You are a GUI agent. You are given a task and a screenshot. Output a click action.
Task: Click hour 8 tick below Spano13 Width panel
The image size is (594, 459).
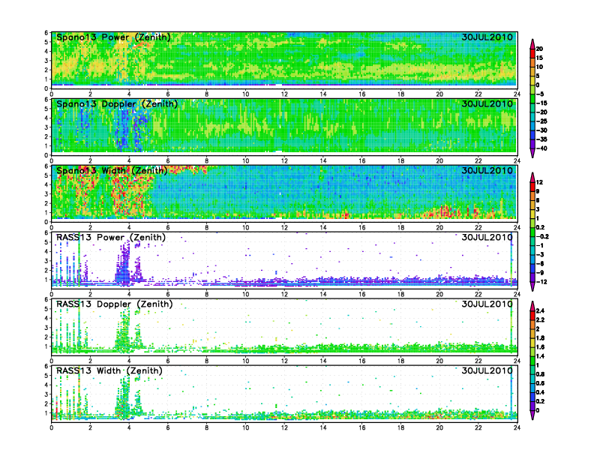click(207, 227)
